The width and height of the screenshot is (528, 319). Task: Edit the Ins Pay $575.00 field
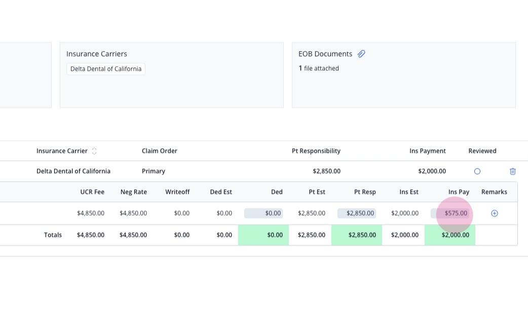[x=450, y=213]
